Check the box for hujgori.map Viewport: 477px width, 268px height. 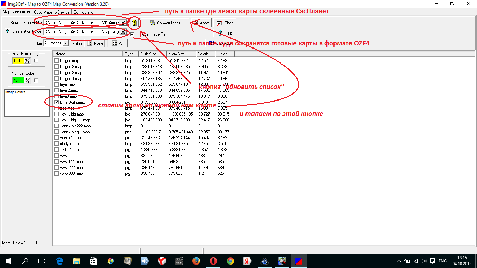(x=57, y=61)
